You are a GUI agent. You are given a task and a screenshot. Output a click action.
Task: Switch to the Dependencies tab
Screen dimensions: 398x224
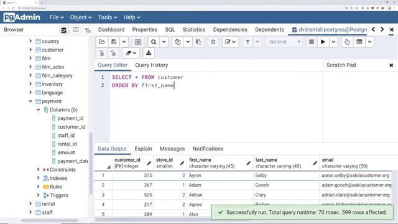(x=230, y=30)
